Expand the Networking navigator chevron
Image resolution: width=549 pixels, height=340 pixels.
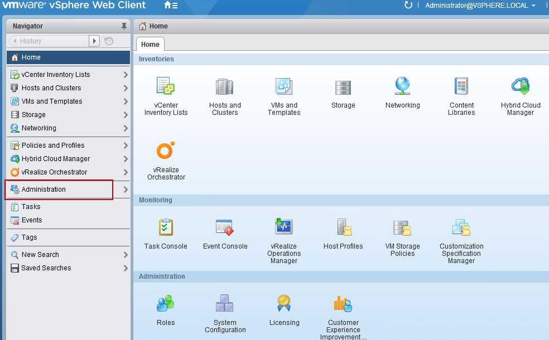pos(126,128)
